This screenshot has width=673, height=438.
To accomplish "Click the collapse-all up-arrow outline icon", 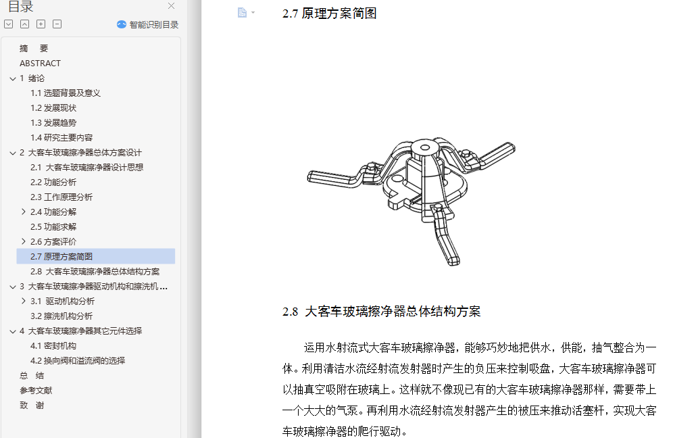I will tap(25, 24).
